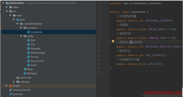Expand the webapp folder arrow
The height and width of the screenshot is (97, 183).
click(x=14, y=82)
